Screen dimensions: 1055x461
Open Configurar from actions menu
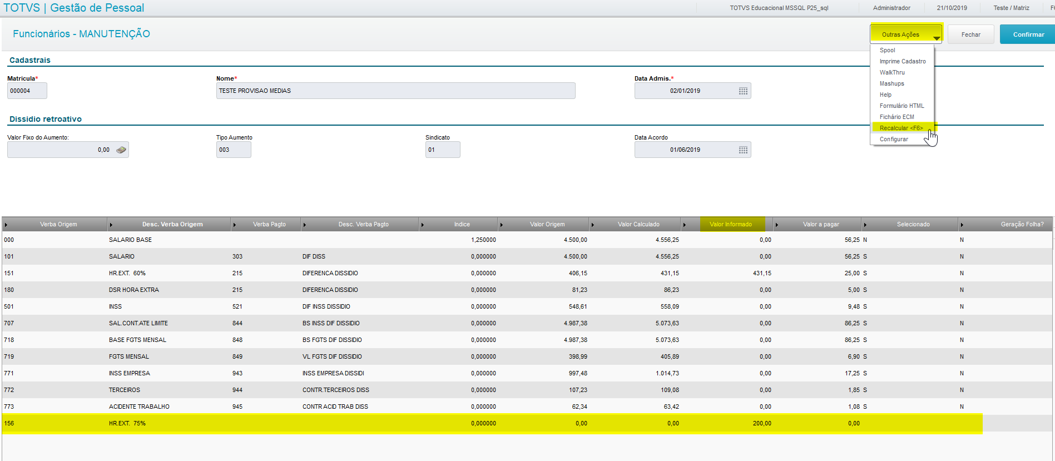[x=894, y=139]
